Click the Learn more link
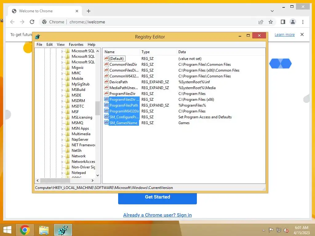Screen dimensions: 315x236 click(x=285, y=34)
